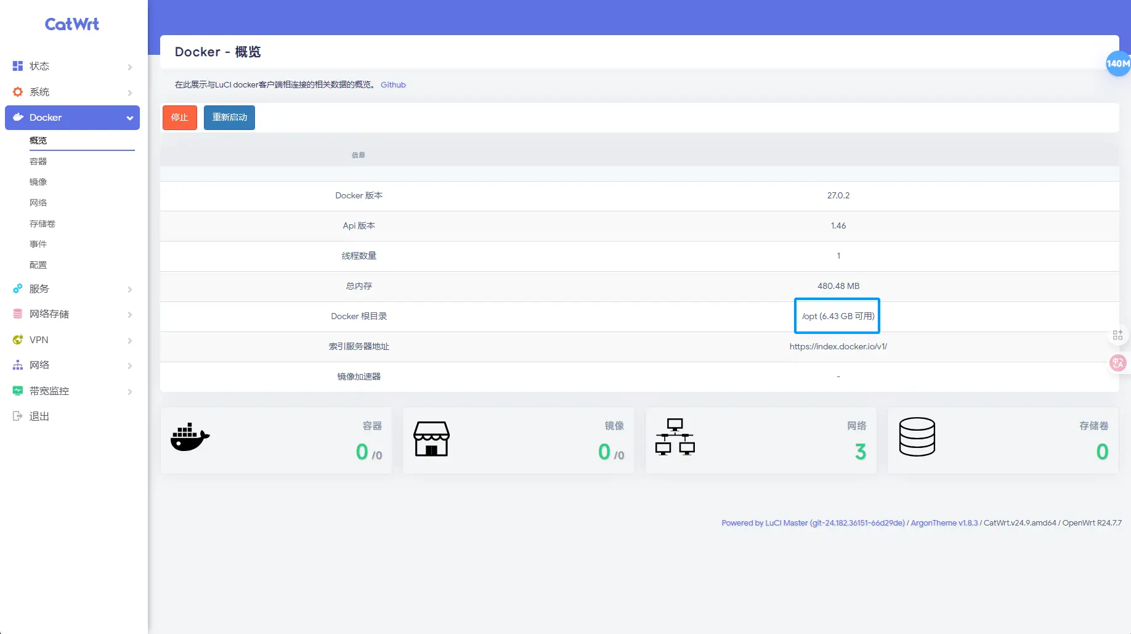This screenshot has height=634, width=1131.
Task: Open the Docker 网络 submenu item
Action: [38, 203]
